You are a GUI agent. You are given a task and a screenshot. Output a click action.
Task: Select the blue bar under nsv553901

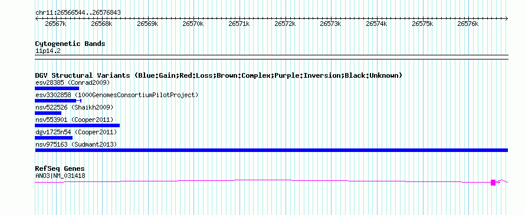(x=77, y=125)
